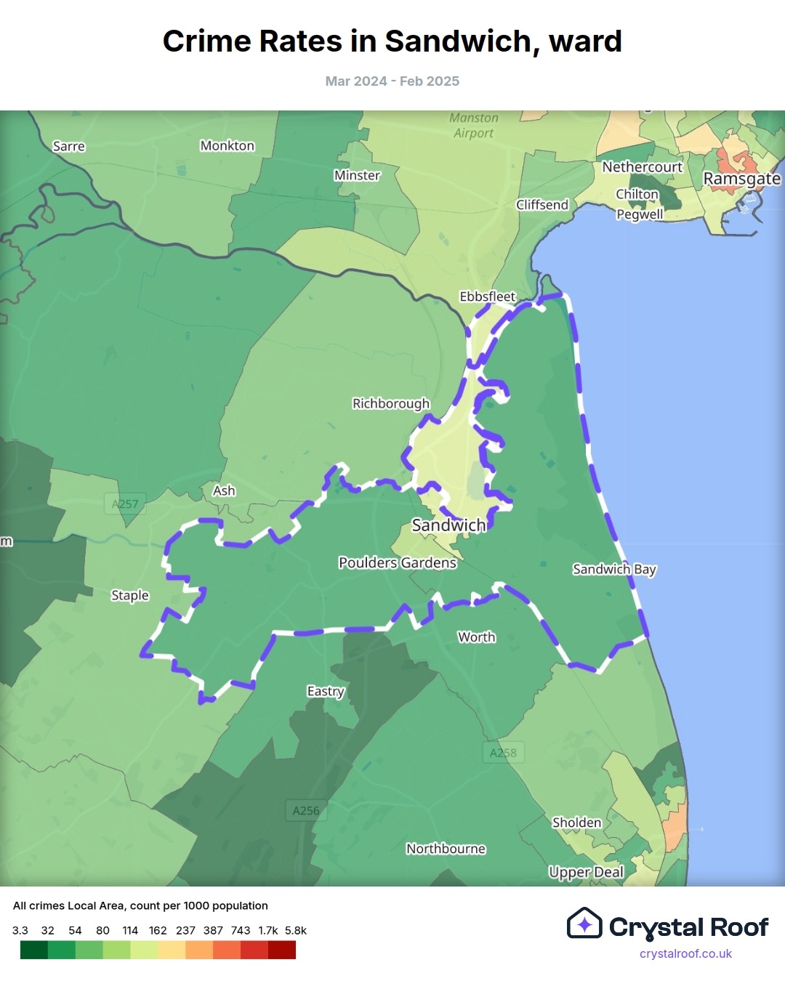785x981 pixels.
Task: Click the Eastry village label
Action: pyautogui.click(x=325, y=691)
